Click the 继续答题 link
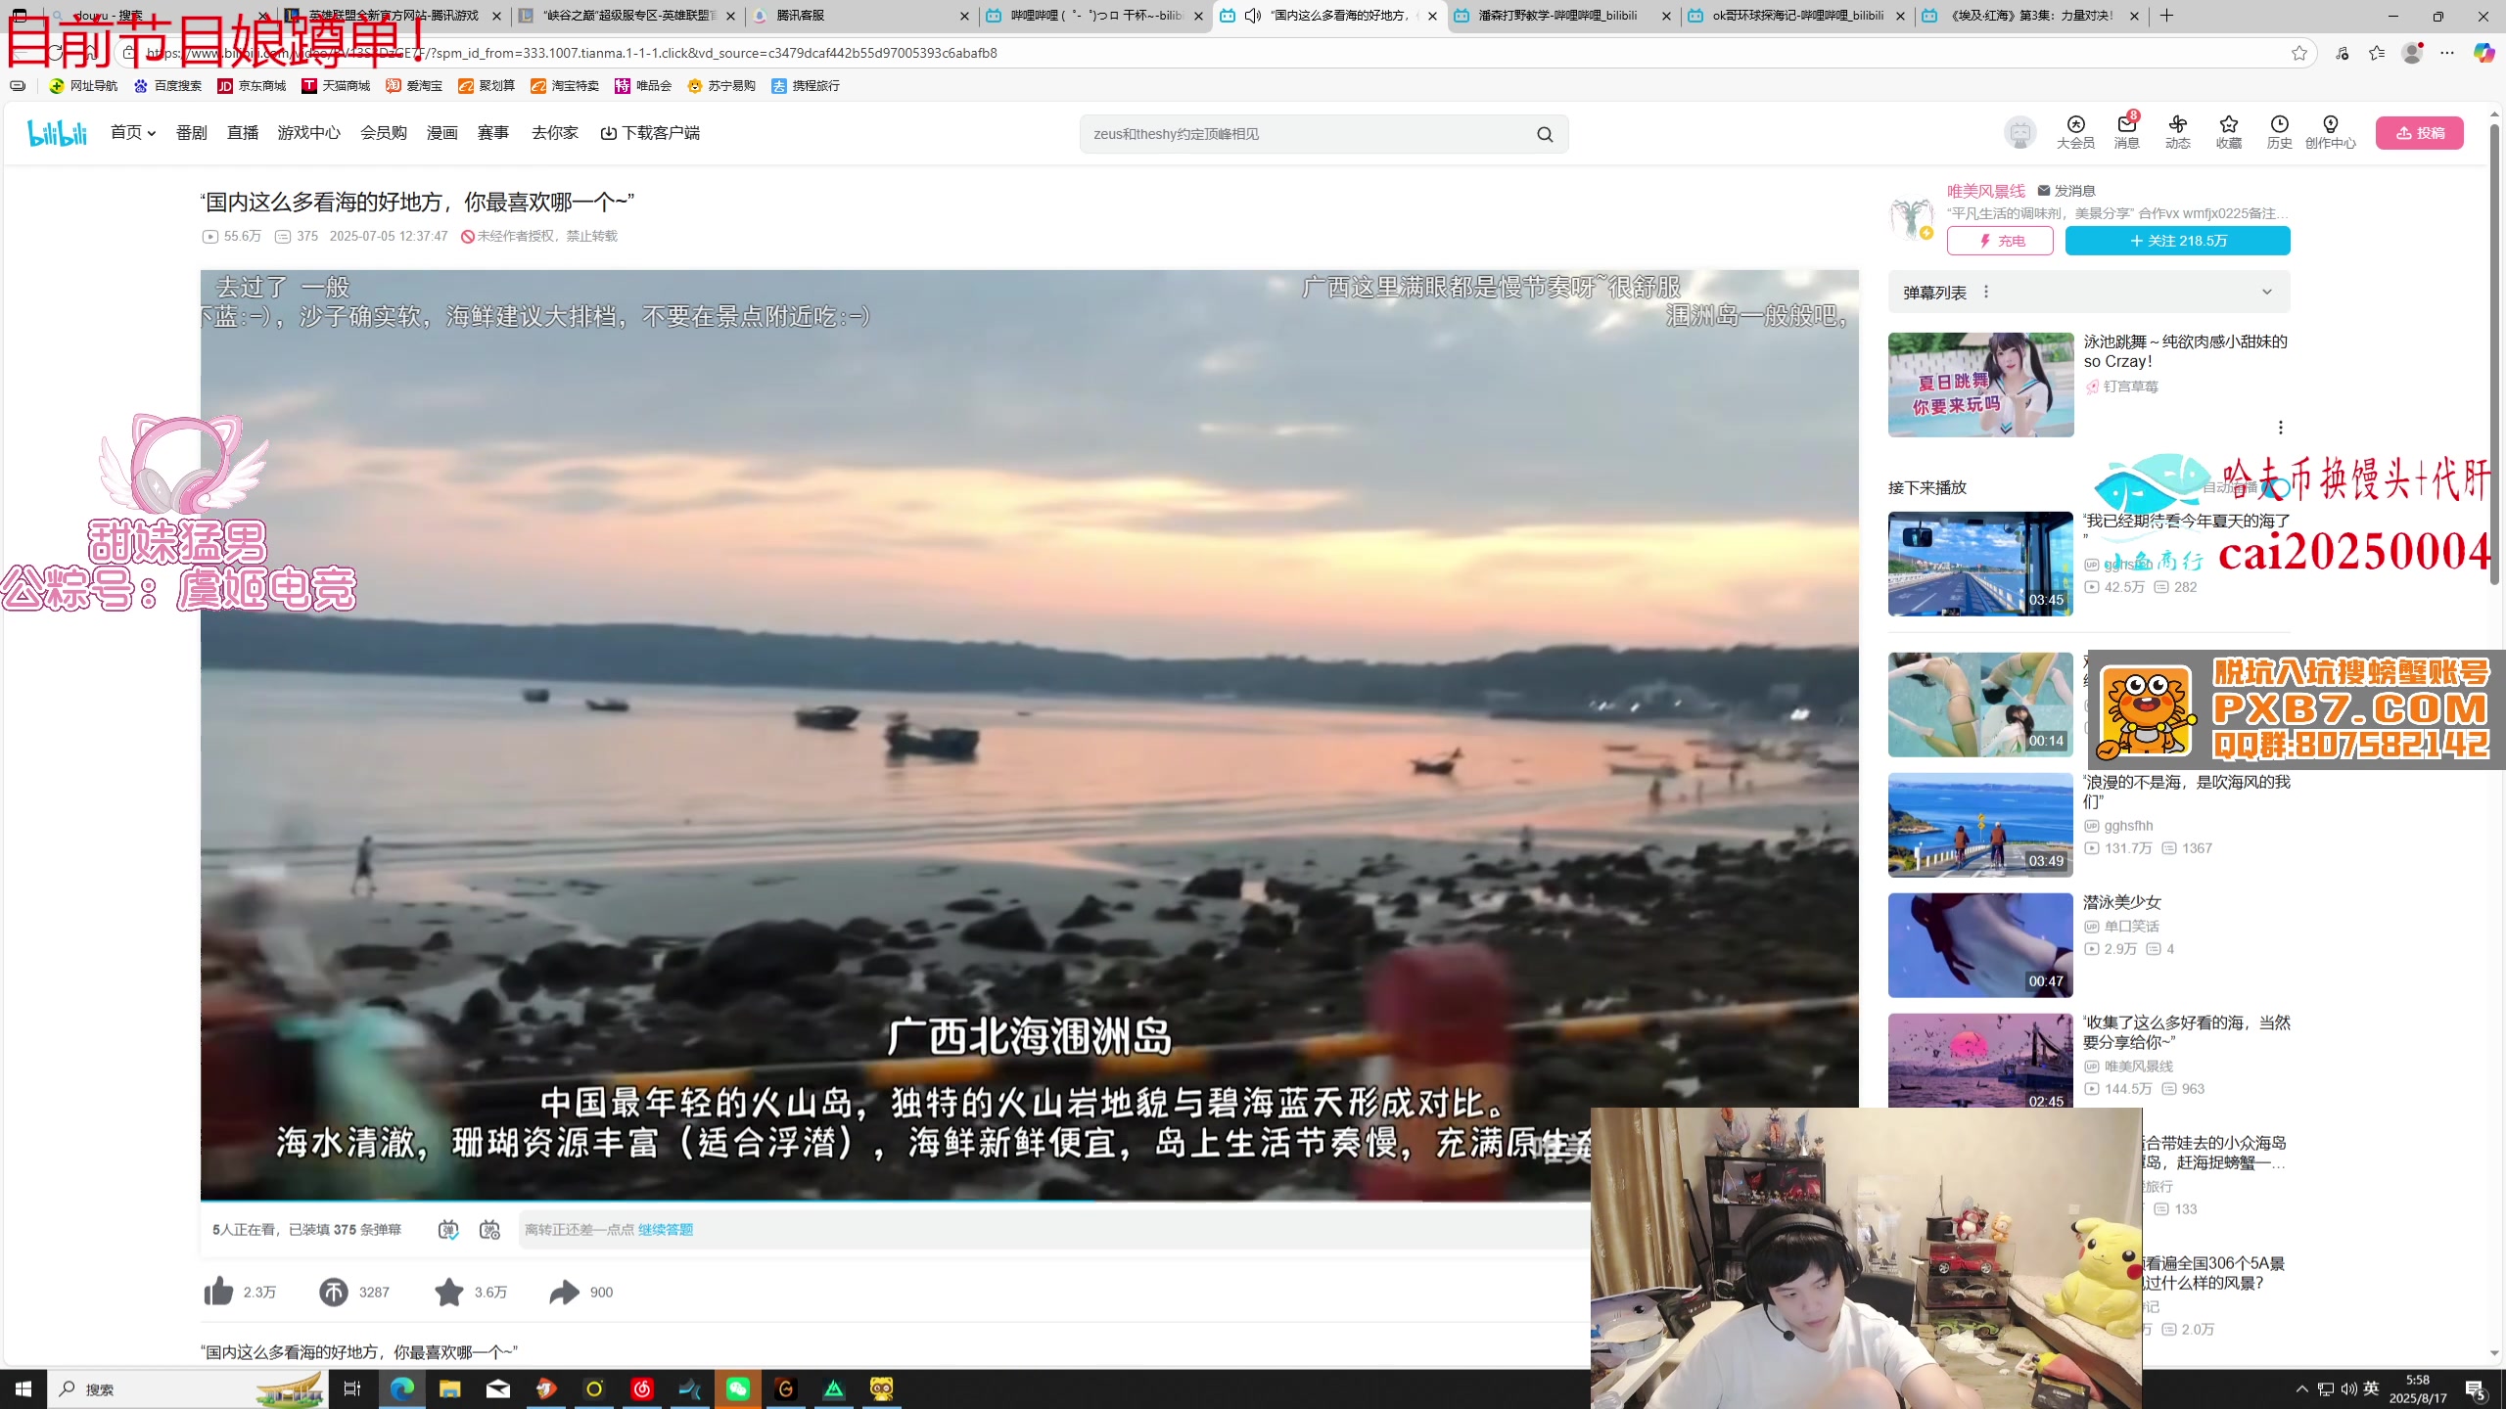 666,1229
